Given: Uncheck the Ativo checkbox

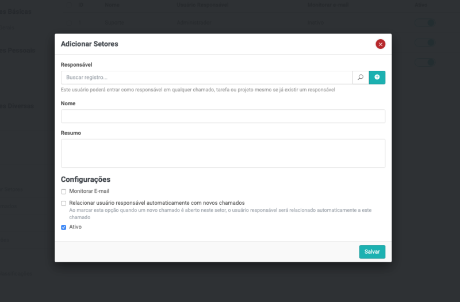Looking at the screenshot, I should click(64, 227).
